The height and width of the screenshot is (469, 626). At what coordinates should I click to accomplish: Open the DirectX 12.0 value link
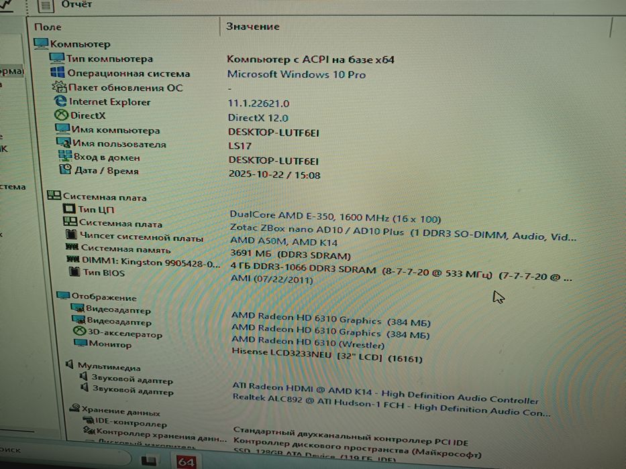point(258,118)
